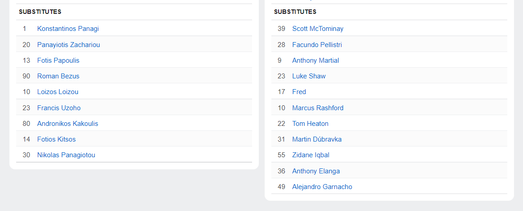Open Scott McTominay's profile
Screen dimensions: 523x211
point(318,29)
